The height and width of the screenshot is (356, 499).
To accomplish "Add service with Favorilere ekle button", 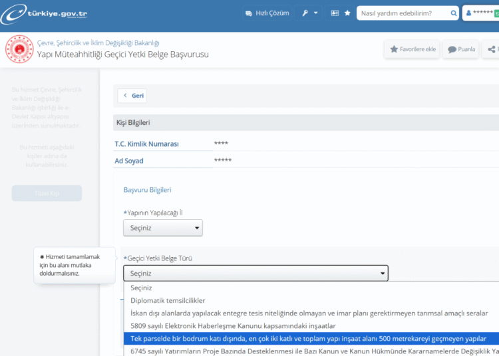I will pyautogui.click(x=413, y=49).
